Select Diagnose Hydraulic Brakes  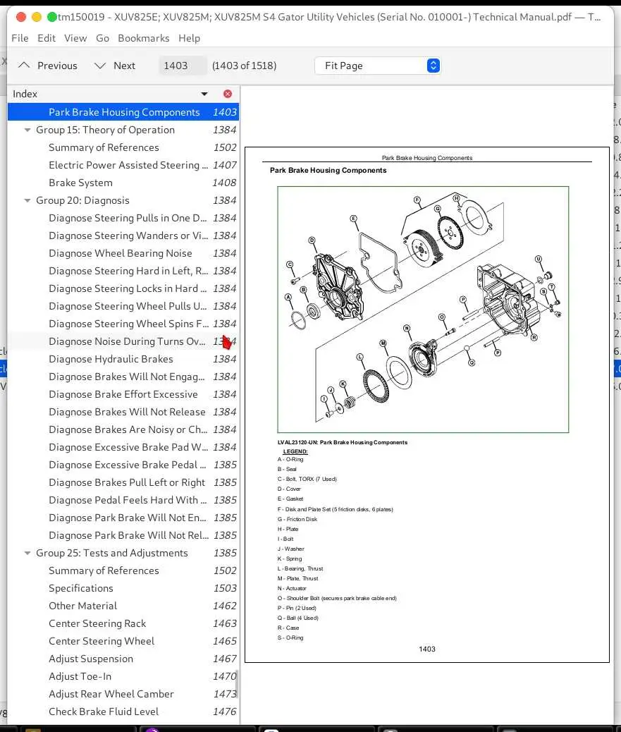tap(123, 360)
